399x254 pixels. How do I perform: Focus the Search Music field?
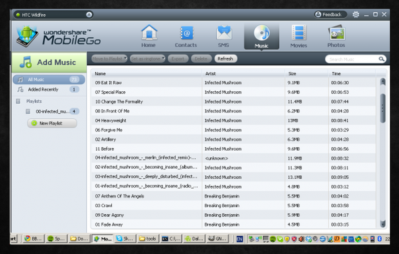[356, 59]
